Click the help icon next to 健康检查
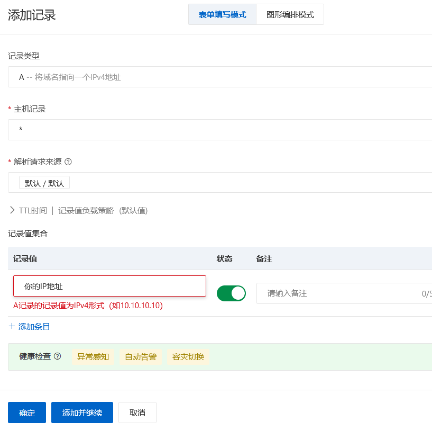This screenshot has height=430, width=432. tap(58, 356)
